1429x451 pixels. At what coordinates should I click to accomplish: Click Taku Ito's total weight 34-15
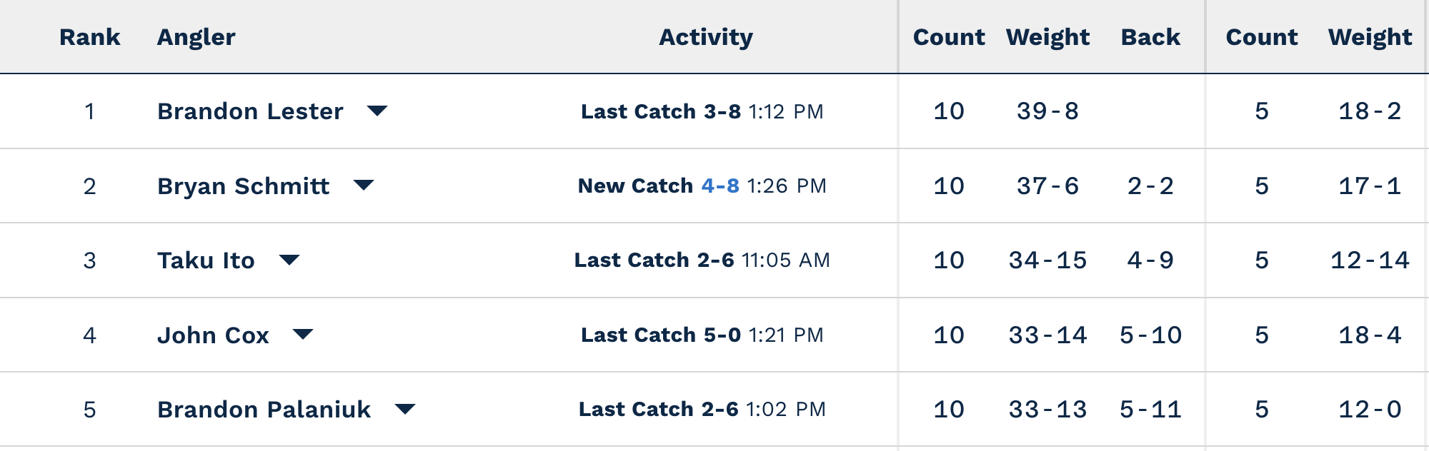(1047, 260)
